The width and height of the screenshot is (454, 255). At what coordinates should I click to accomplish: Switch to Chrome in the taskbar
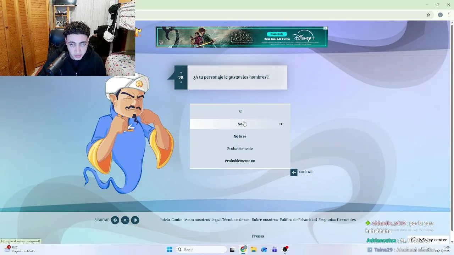click(x=243, y=249)
